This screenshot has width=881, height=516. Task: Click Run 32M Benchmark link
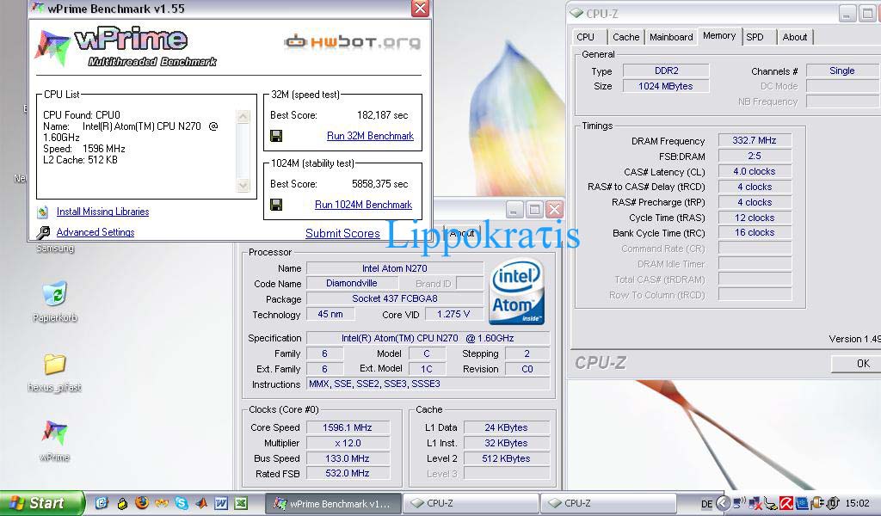pos(370,136)
